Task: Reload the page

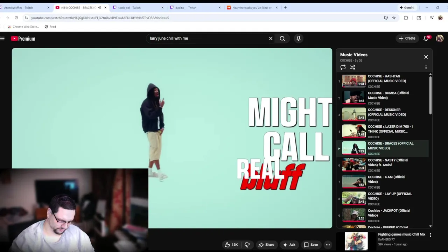Action: [x=16, y=18]
